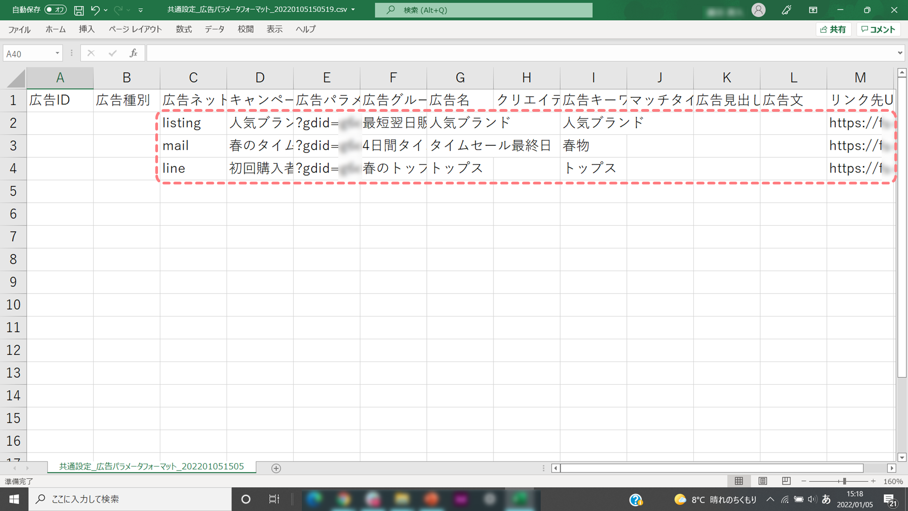Click the formula bar Enter checkmark icon
908x511 pixels.
click(113, 54)
